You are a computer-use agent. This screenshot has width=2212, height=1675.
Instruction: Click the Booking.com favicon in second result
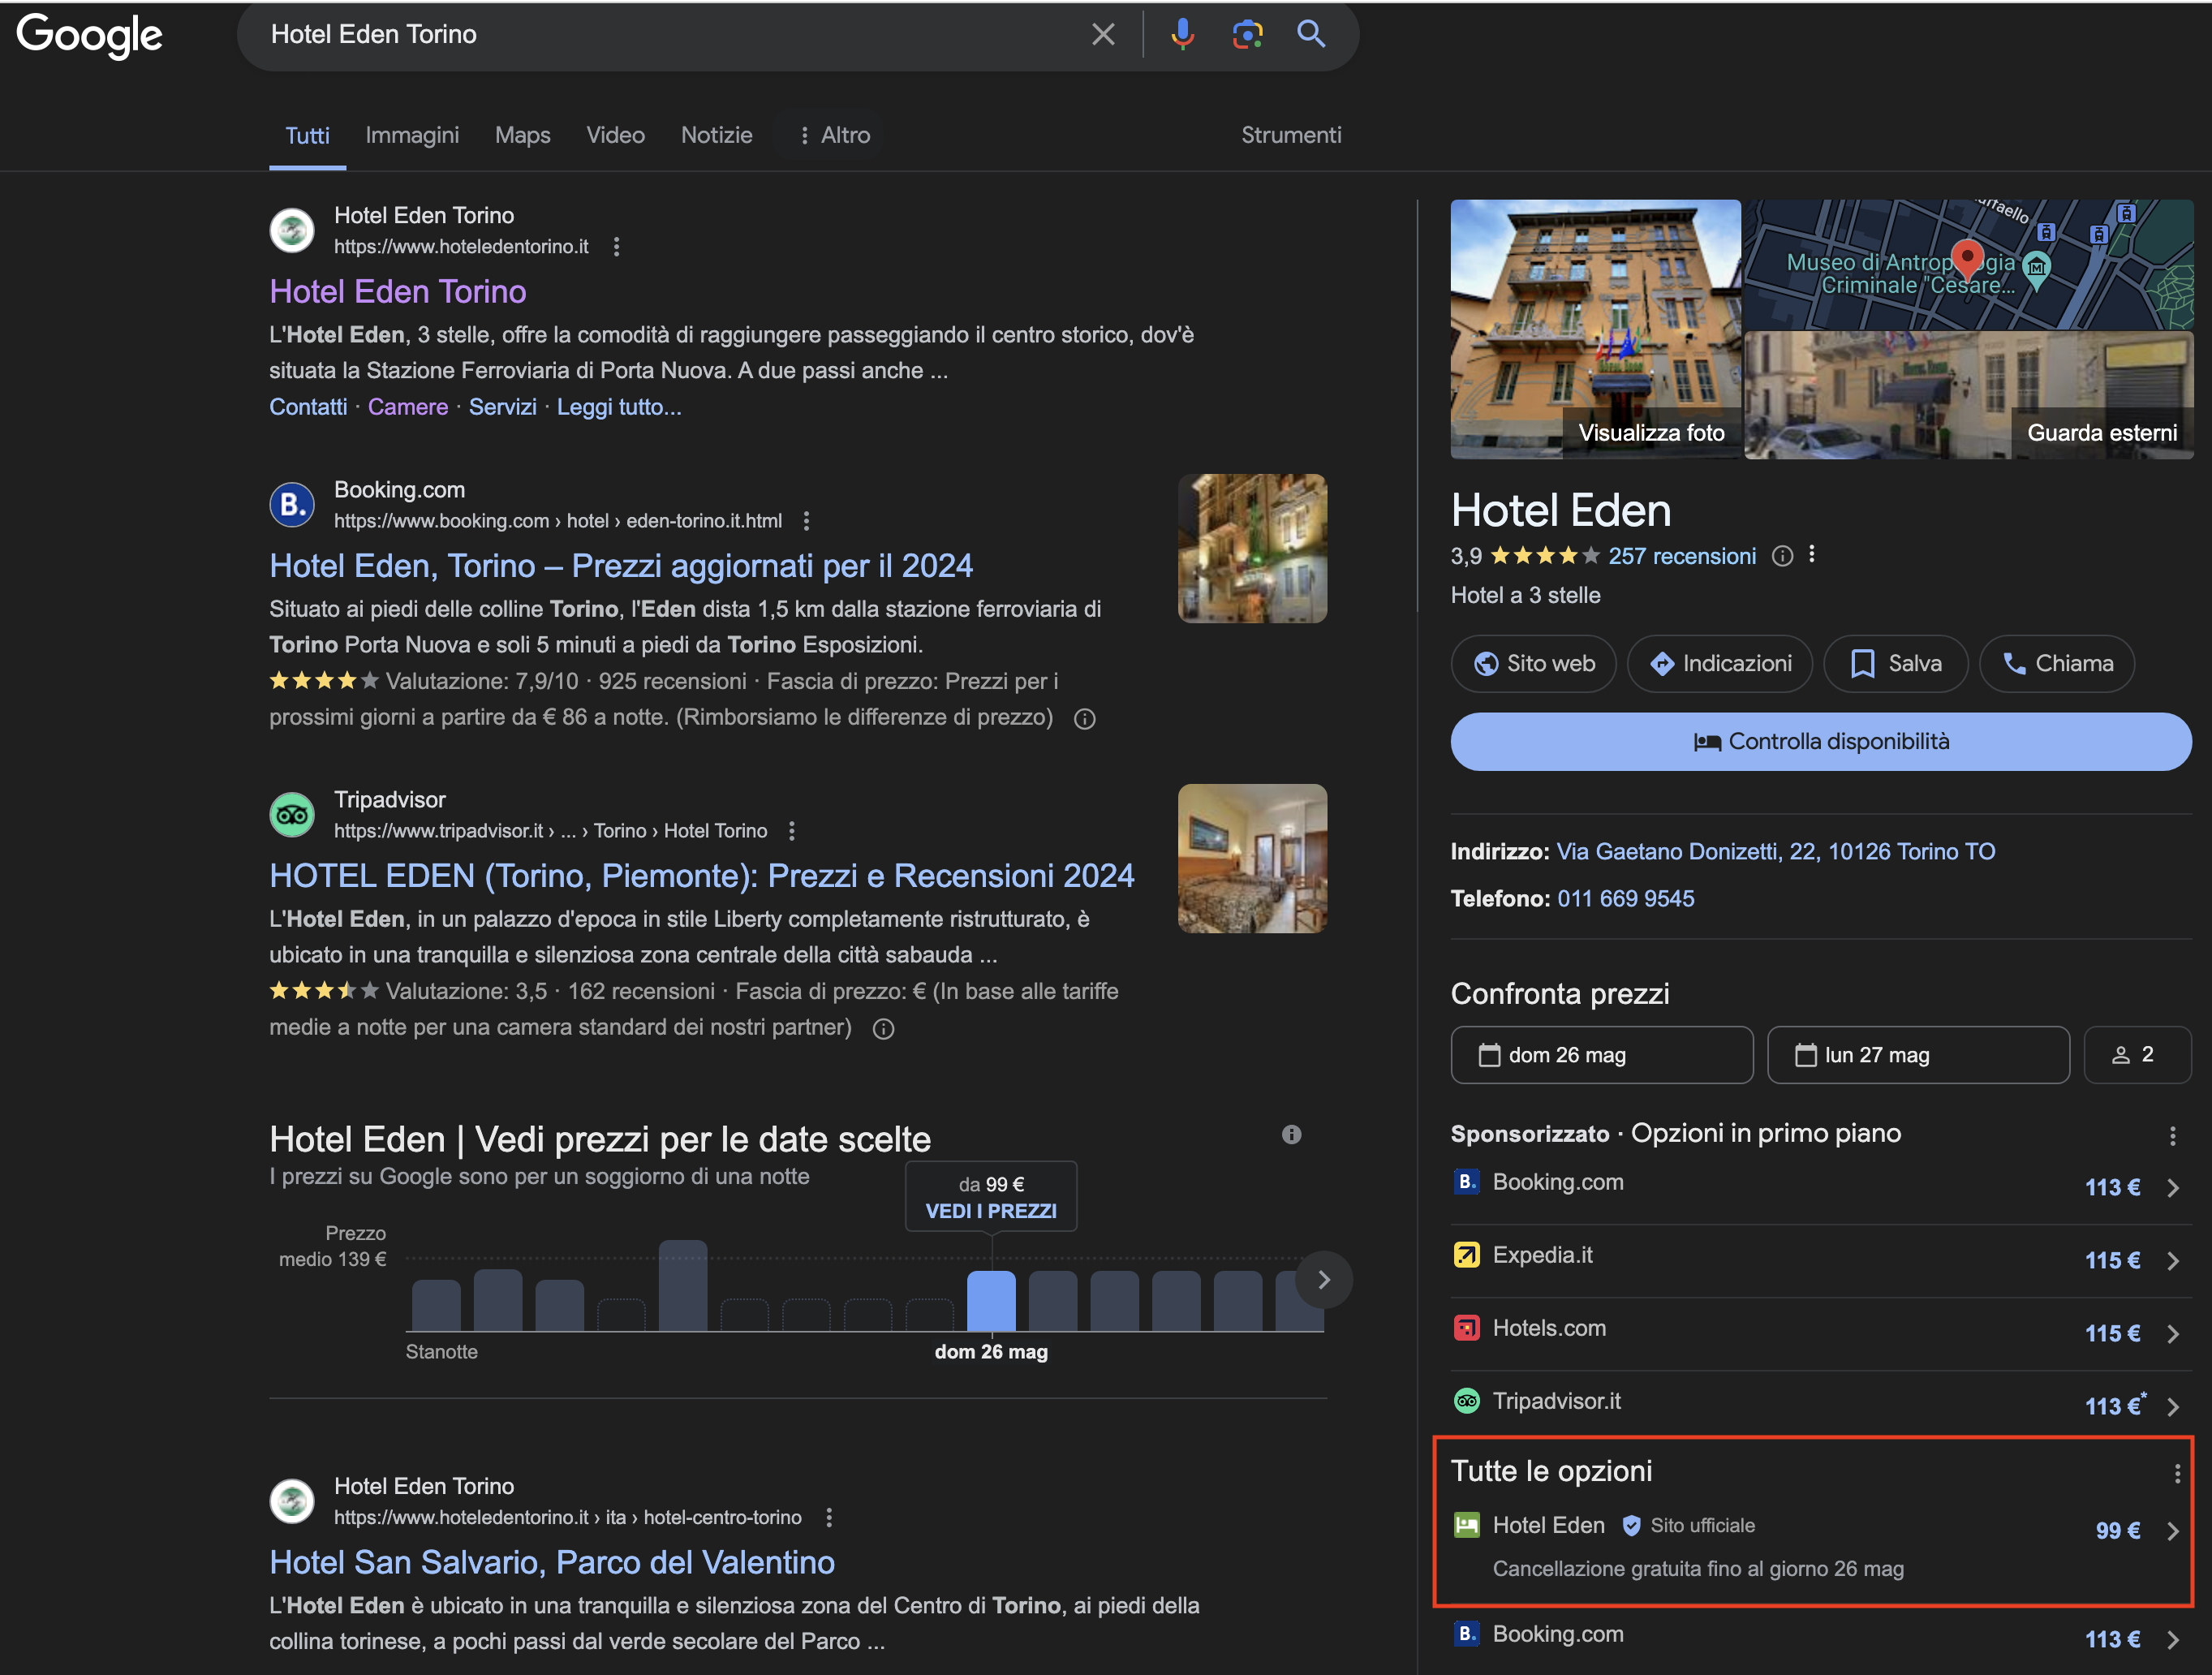click(x=292, y=505)
